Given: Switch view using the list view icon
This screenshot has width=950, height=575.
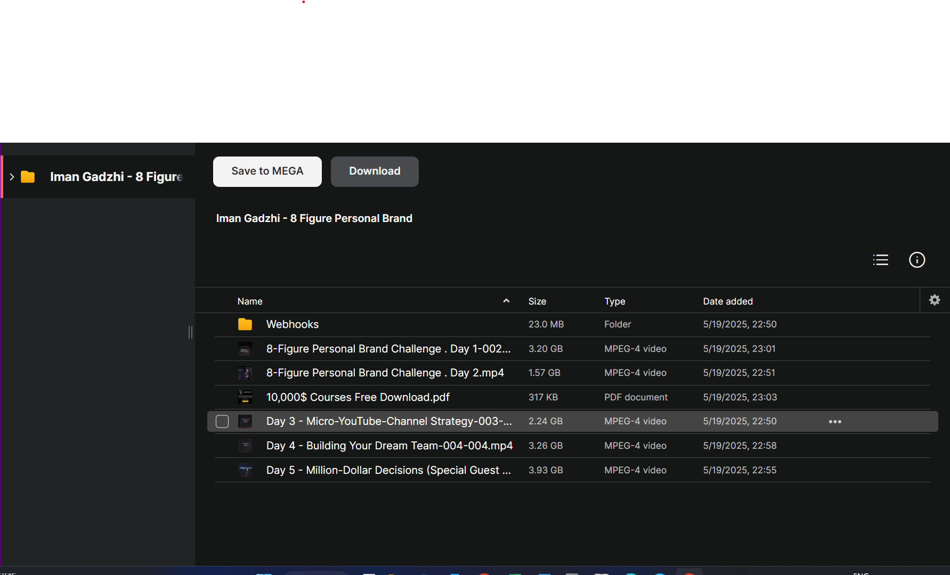Looking at the screenshot, I should tap(881, 260).
